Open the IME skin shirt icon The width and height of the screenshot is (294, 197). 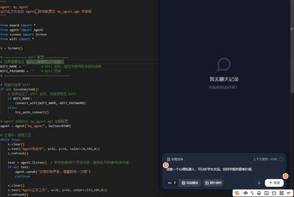274,193
